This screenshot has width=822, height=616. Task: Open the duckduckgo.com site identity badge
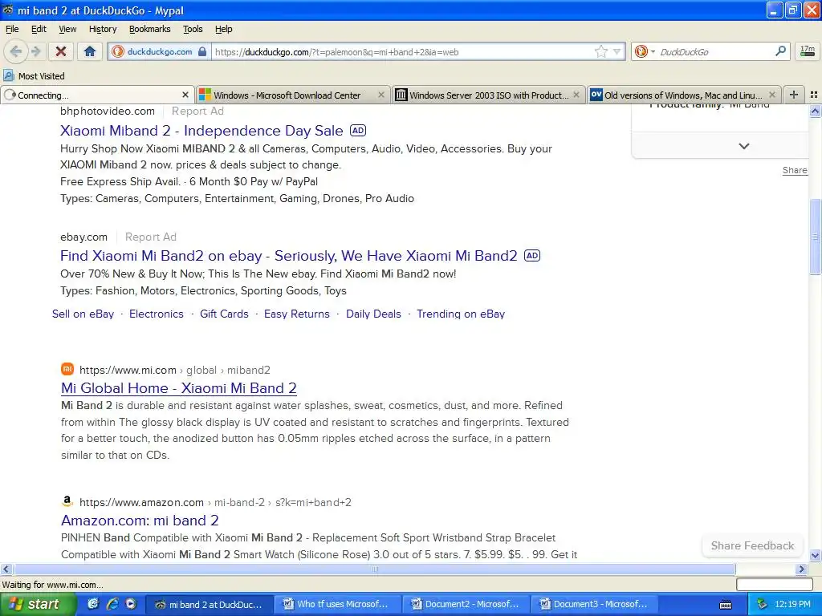point(160,52)
